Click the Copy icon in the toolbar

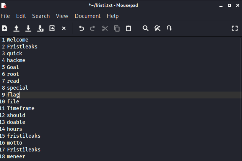click(117, 28)
